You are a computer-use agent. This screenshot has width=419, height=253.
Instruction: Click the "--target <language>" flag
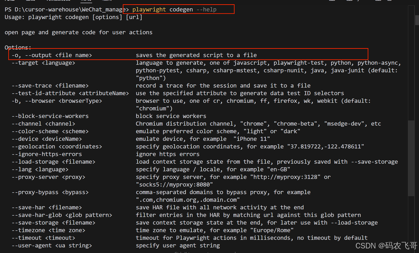click(43, 63)
